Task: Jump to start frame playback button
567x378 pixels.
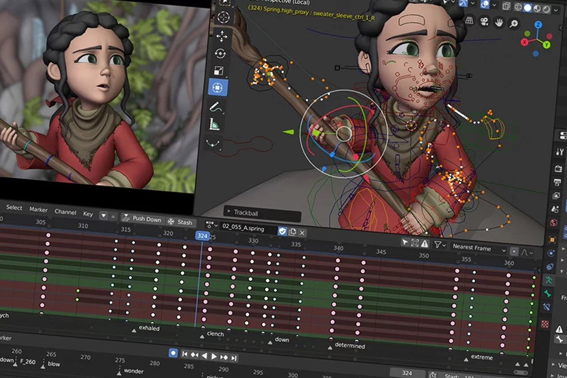Action: point(185,353)
